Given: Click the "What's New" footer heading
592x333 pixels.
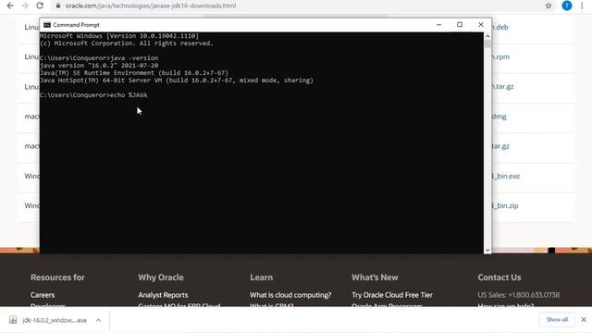Looking at the screenshot, I should [375, 277].
